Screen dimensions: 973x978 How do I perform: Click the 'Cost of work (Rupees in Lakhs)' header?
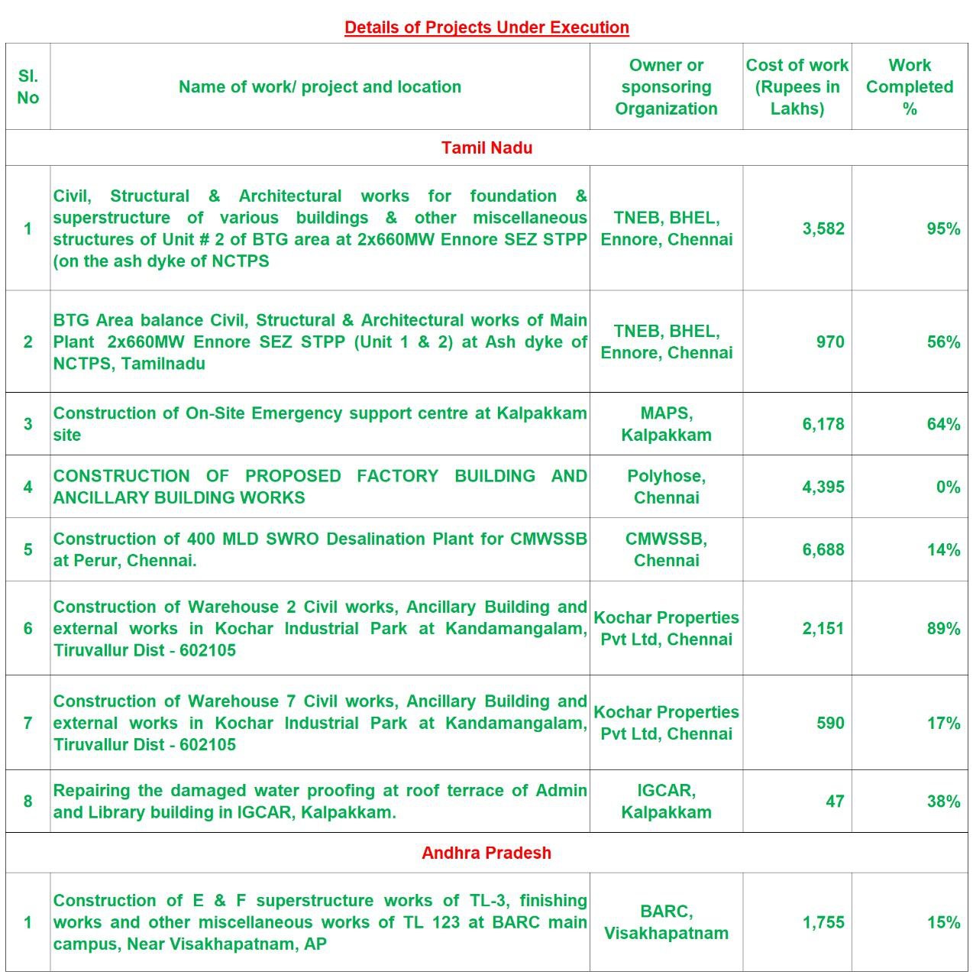(x=797, y=87)
